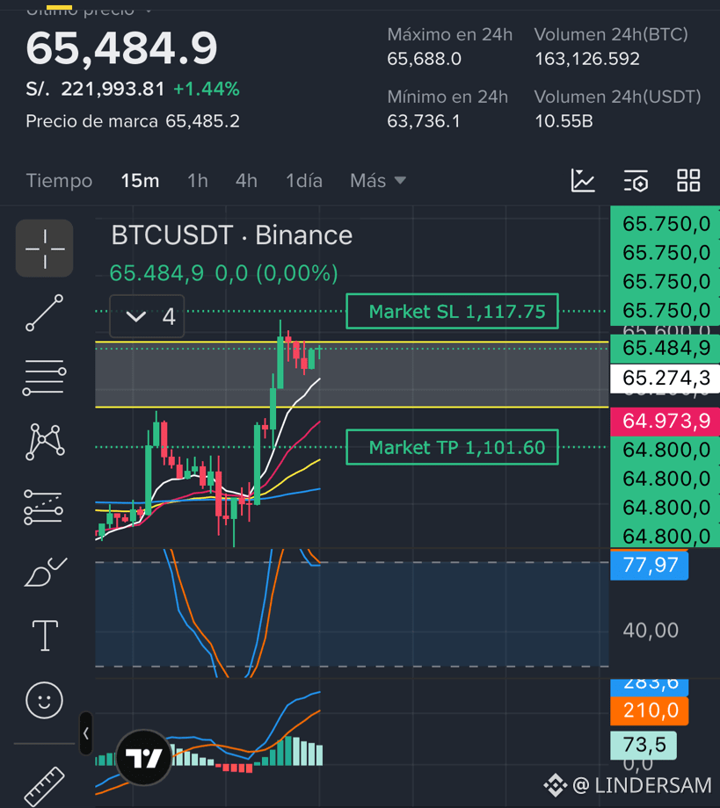Open the chart indicators icon

pyautogui.click(x=584, y=181)
